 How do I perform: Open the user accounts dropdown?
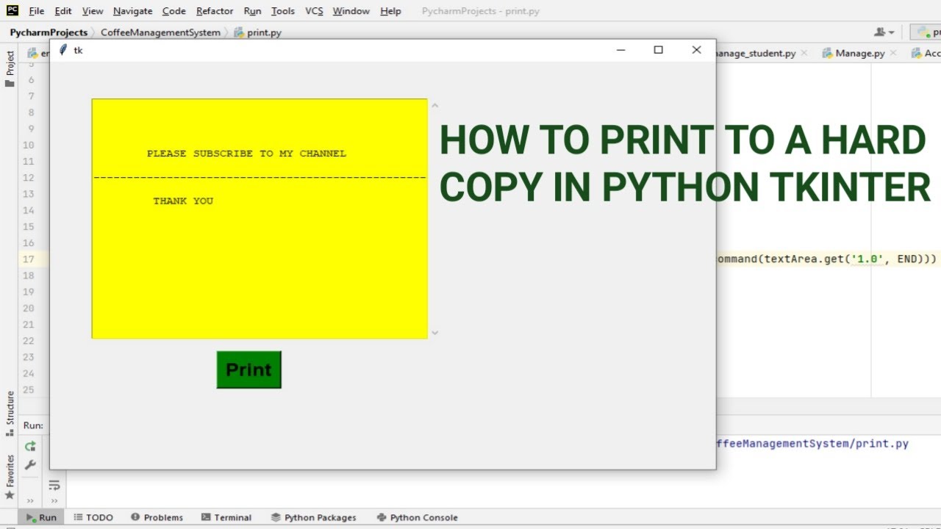(x=884, y=32)
